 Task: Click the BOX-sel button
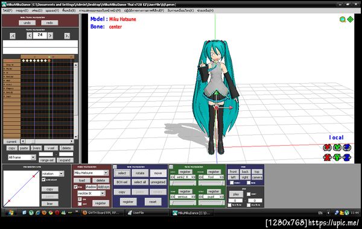[x=122, y=182]
